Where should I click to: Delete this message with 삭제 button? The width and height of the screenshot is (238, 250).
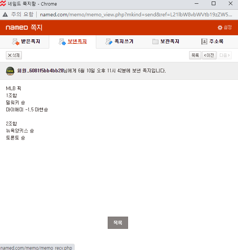point(14,55)
